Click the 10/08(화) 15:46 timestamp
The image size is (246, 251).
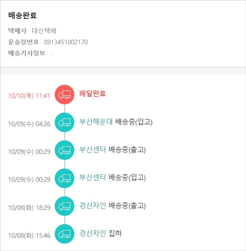pos(29,236)
